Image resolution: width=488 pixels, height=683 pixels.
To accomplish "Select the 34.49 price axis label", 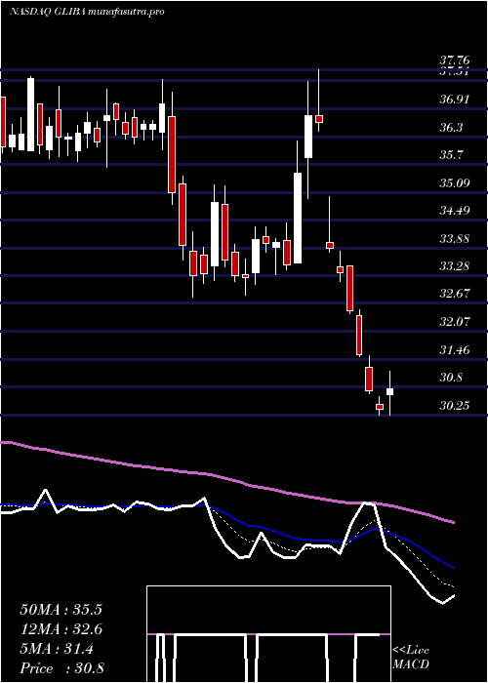I will coord(455,211).
